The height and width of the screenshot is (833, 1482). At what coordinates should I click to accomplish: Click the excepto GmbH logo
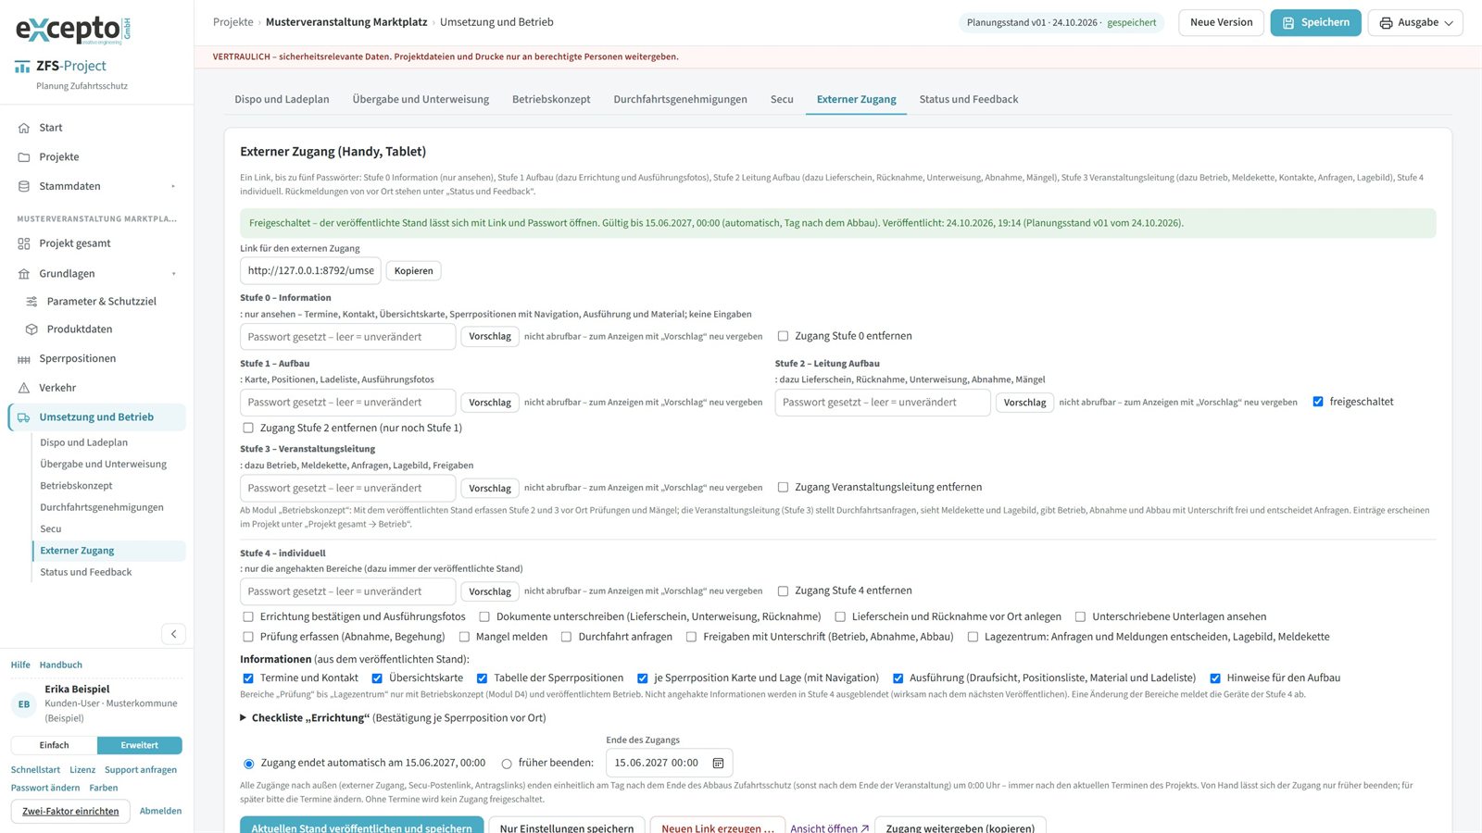(x=73, y=30)
